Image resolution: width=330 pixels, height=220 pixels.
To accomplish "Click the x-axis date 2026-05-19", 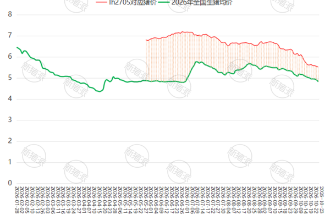I will click(135, 200).
